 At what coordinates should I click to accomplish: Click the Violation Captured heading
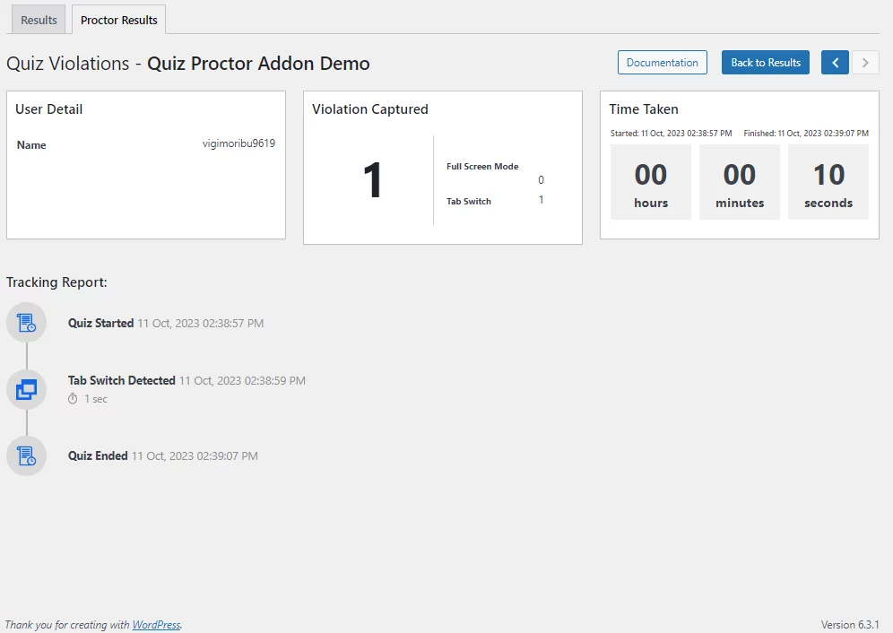[x=370, y=109]
